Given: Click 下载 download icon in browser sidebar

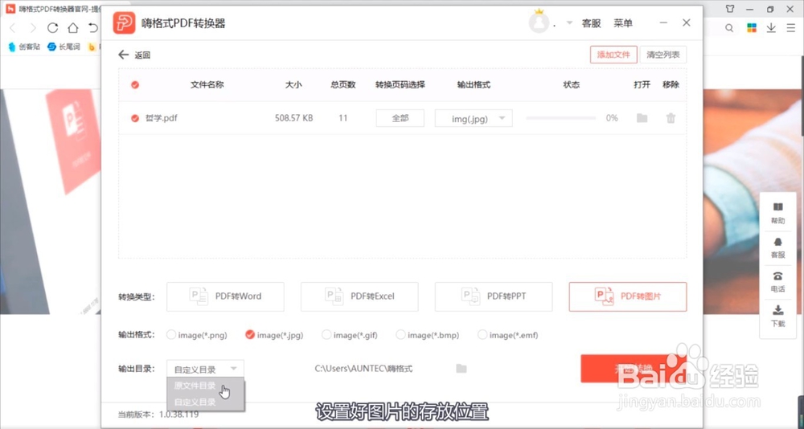Looking at the screenshot, I should coord(777,310).
